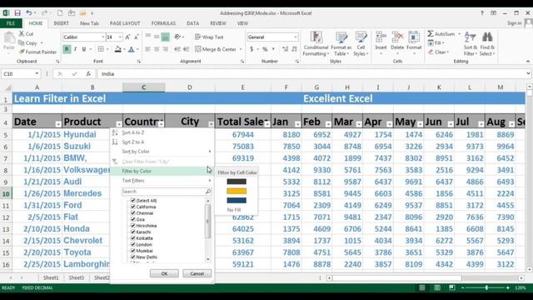Open the Product column filter dropdown
Screen dimensions: 533x300
[x=118, y=124]
